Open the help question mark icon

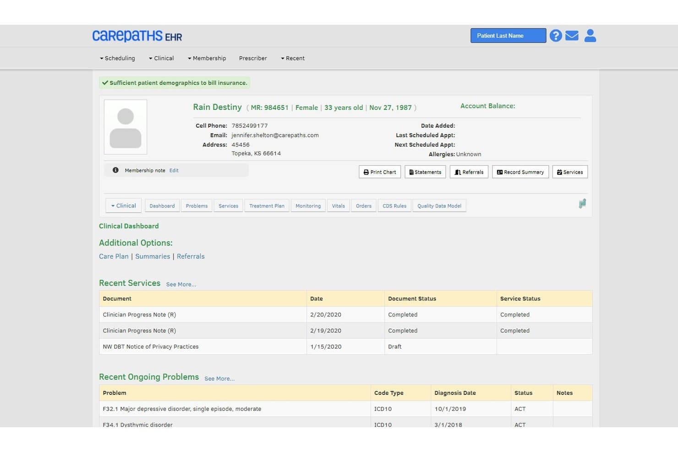coord(556,36)
